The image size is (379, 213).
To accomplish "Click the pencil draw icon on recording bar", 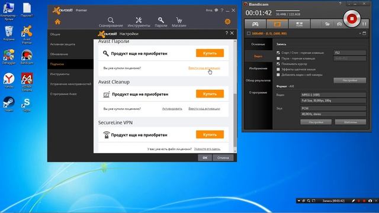I will (353, 201).
